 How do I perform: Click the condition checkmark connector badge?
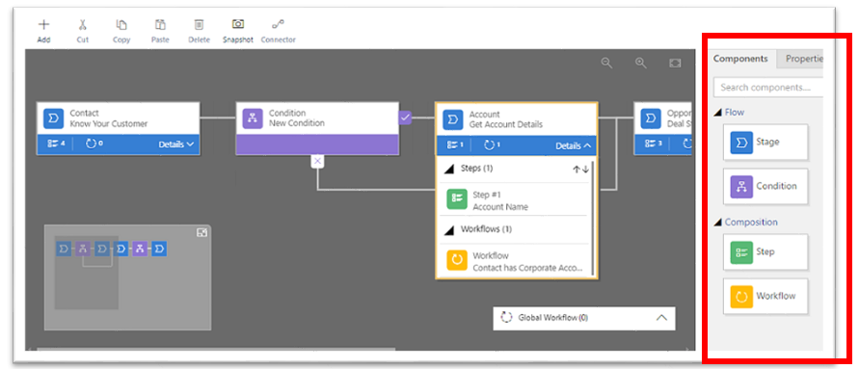[405, 118]
